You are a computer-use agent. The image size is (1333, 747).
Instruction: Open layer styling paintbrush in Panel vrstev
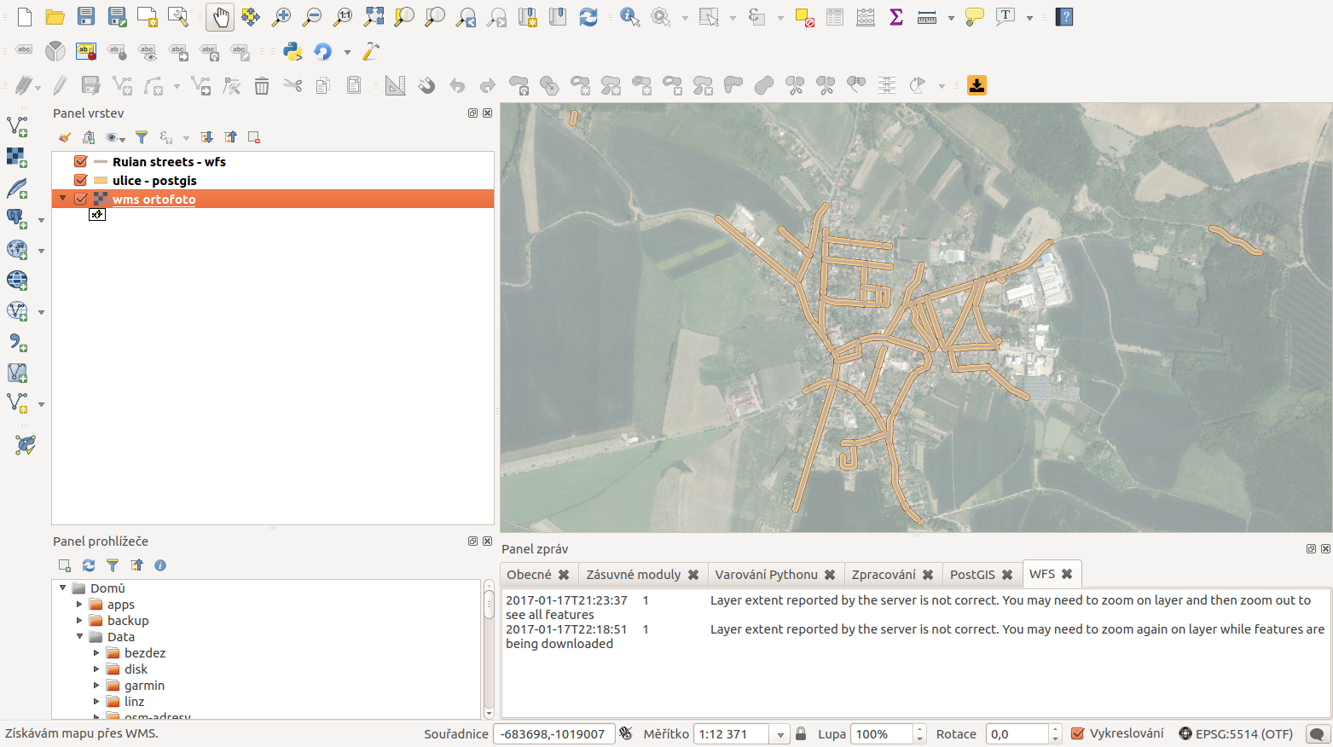coord(65,137)
